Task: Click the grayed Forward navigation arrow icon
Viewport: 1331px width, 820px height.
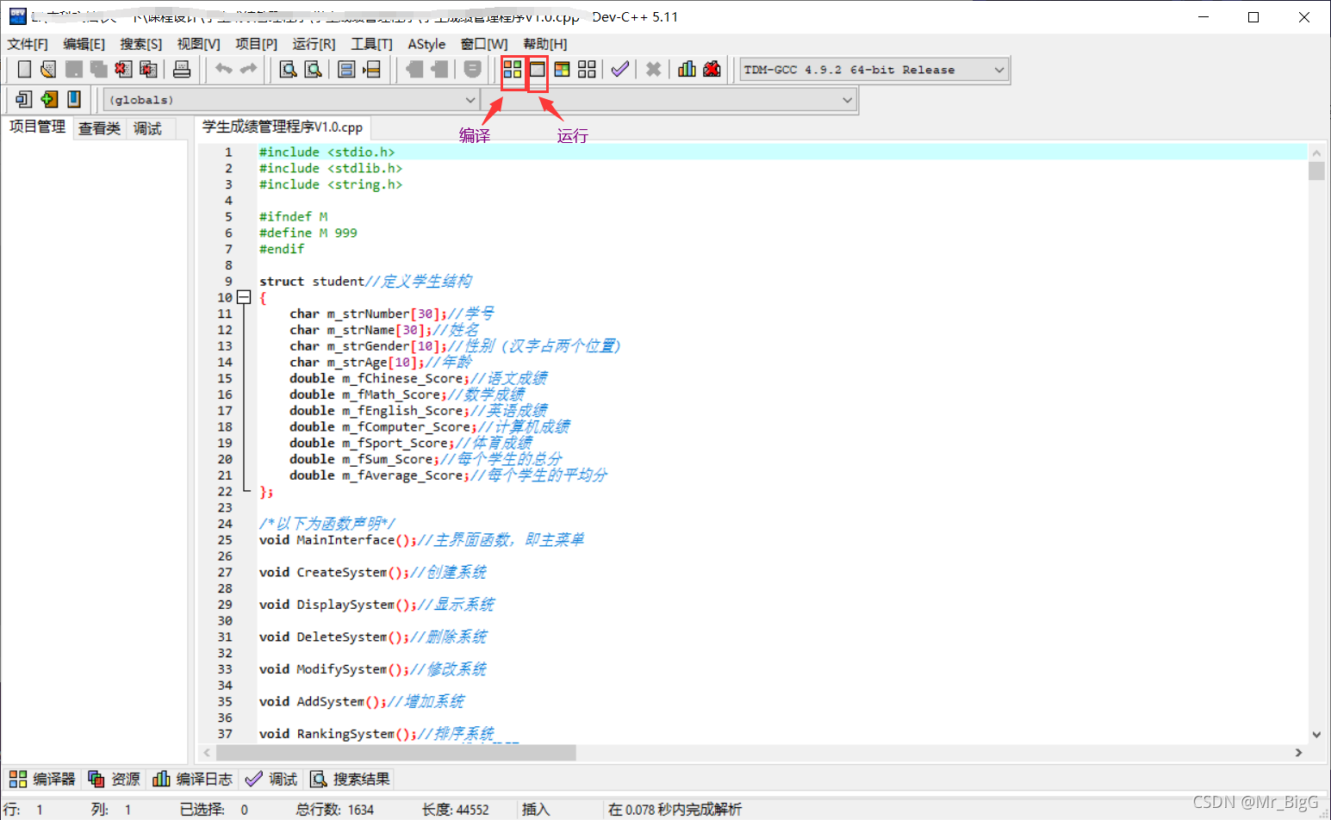Action: [x=439, y=70]
